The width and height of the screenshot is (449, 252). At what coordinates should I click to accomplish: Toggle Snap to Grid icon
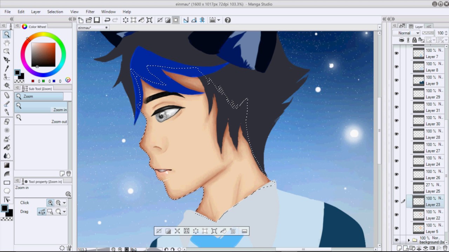click(x=202, y=20)
